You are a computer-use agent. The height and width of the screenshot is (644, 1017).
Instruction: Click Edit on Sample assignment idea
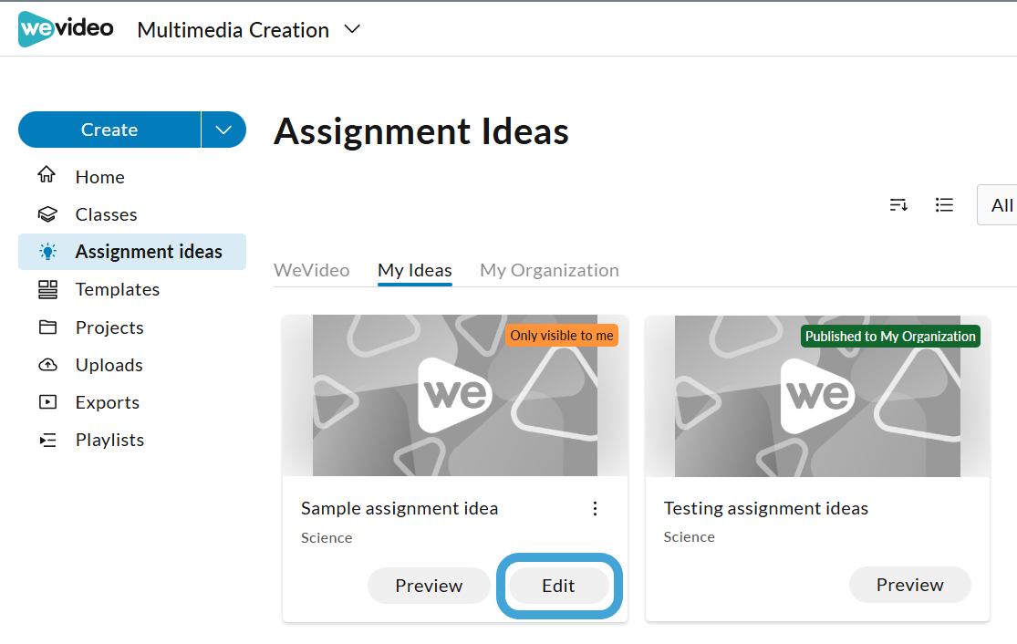pos(558,586)
